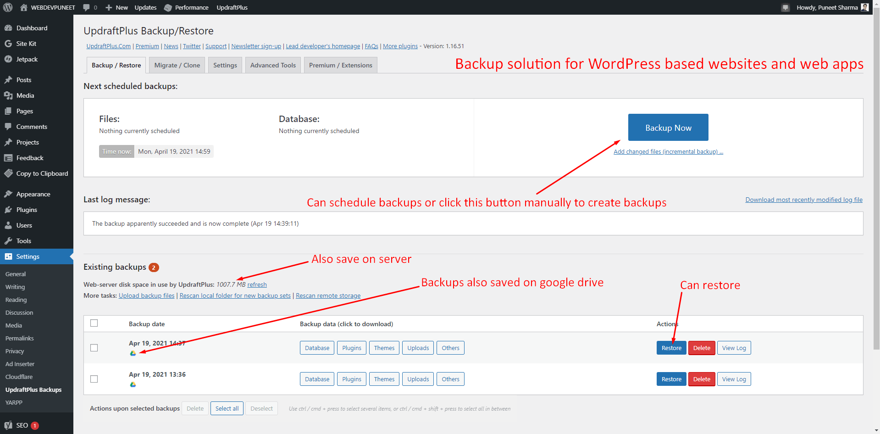
Task: Click the Plugins plug icon
Action: (8, 210)
